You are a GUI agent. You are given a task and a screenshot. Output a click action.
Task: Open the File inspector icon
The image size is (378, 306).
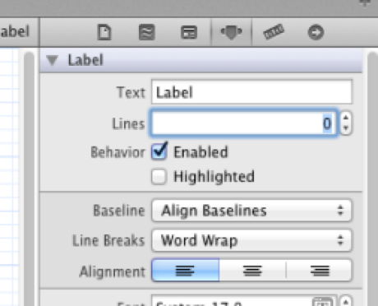coord(104,32)
